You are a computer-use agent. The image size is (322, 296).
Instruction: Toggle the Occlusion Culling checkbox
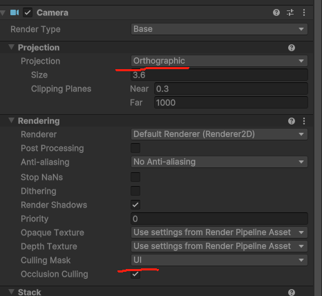coord(135,274)
